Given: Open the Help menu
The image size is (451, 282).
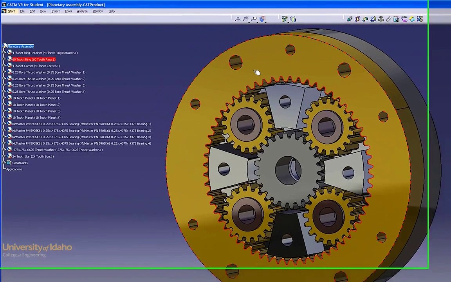Looking at the screenshot, I should (112, 11).
